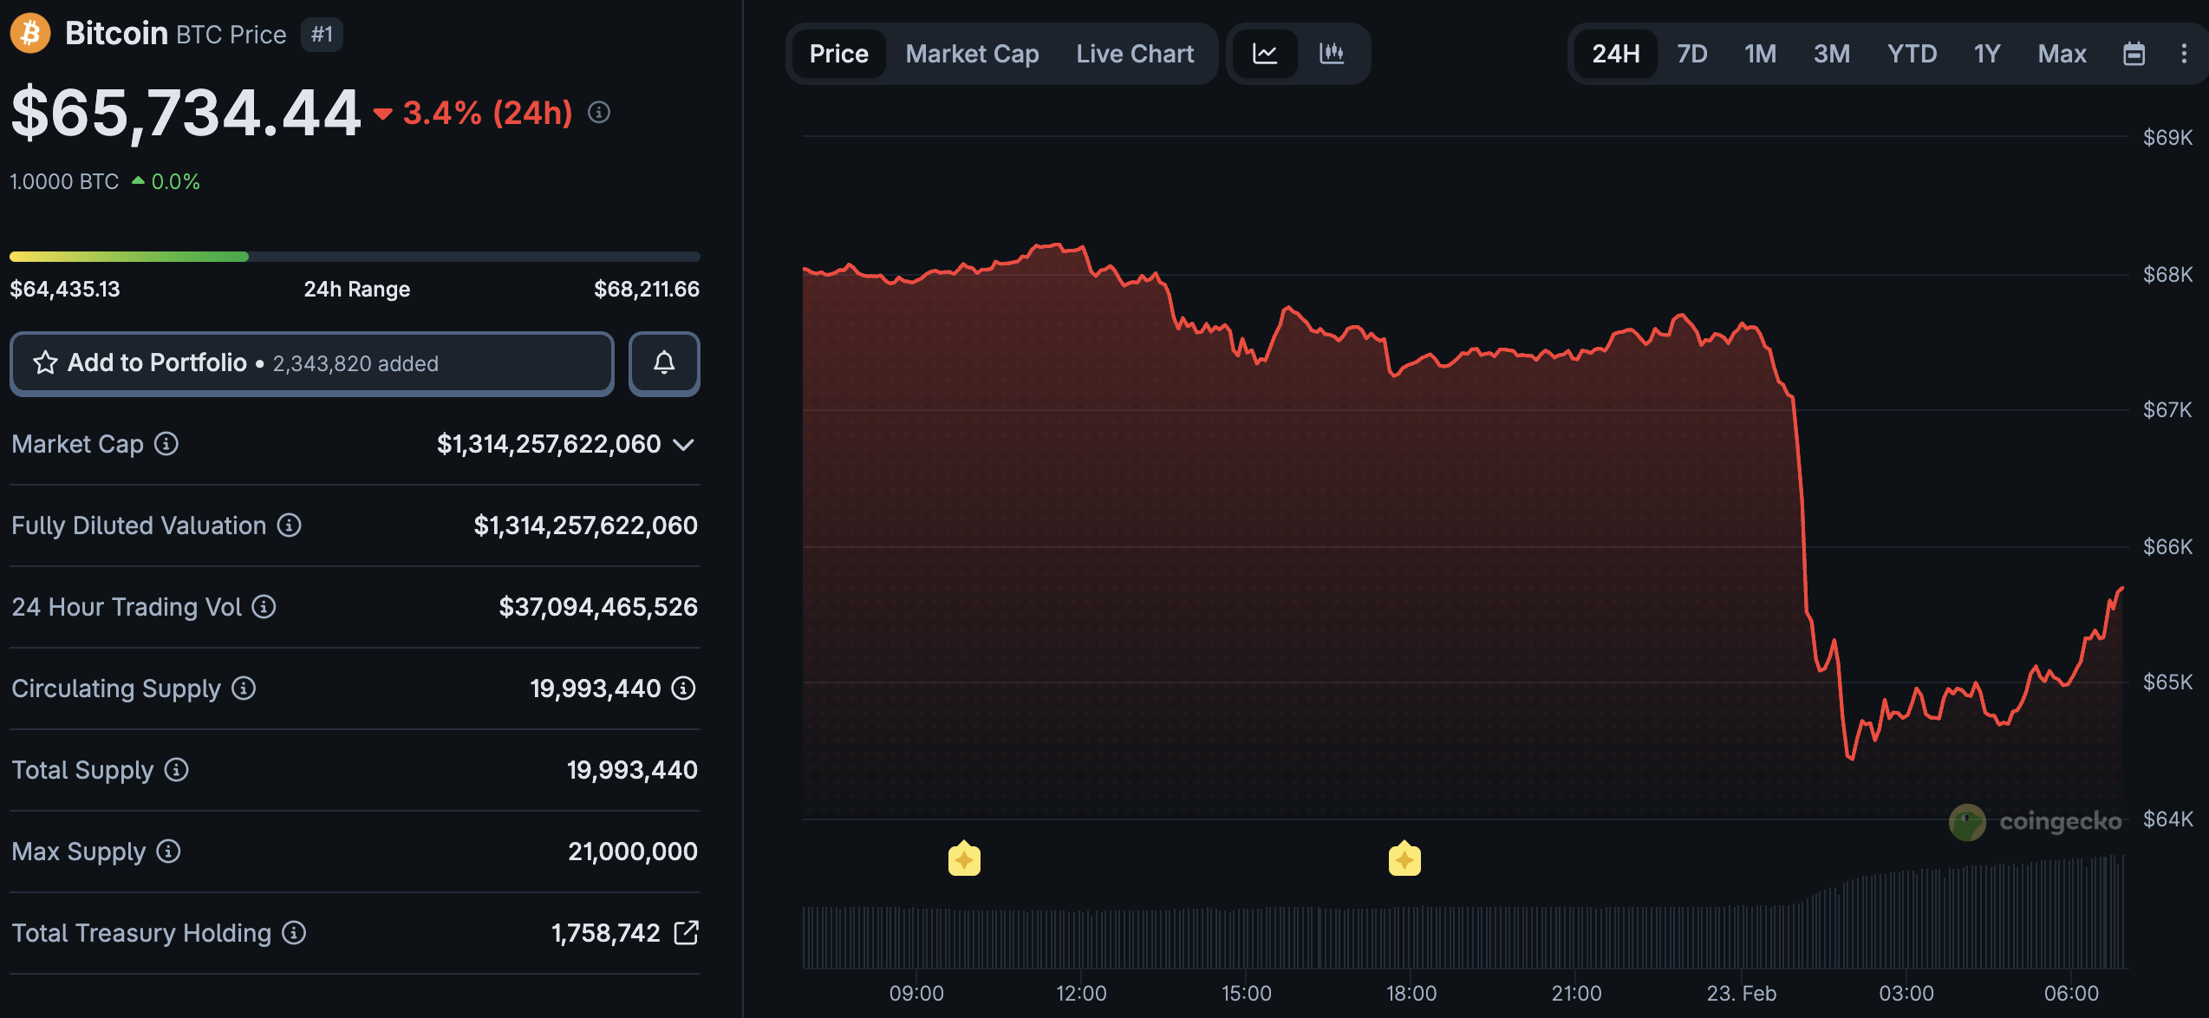Set chart range to 7D
Screen dimensions: 2209x1018
[x=1692, y=54]
